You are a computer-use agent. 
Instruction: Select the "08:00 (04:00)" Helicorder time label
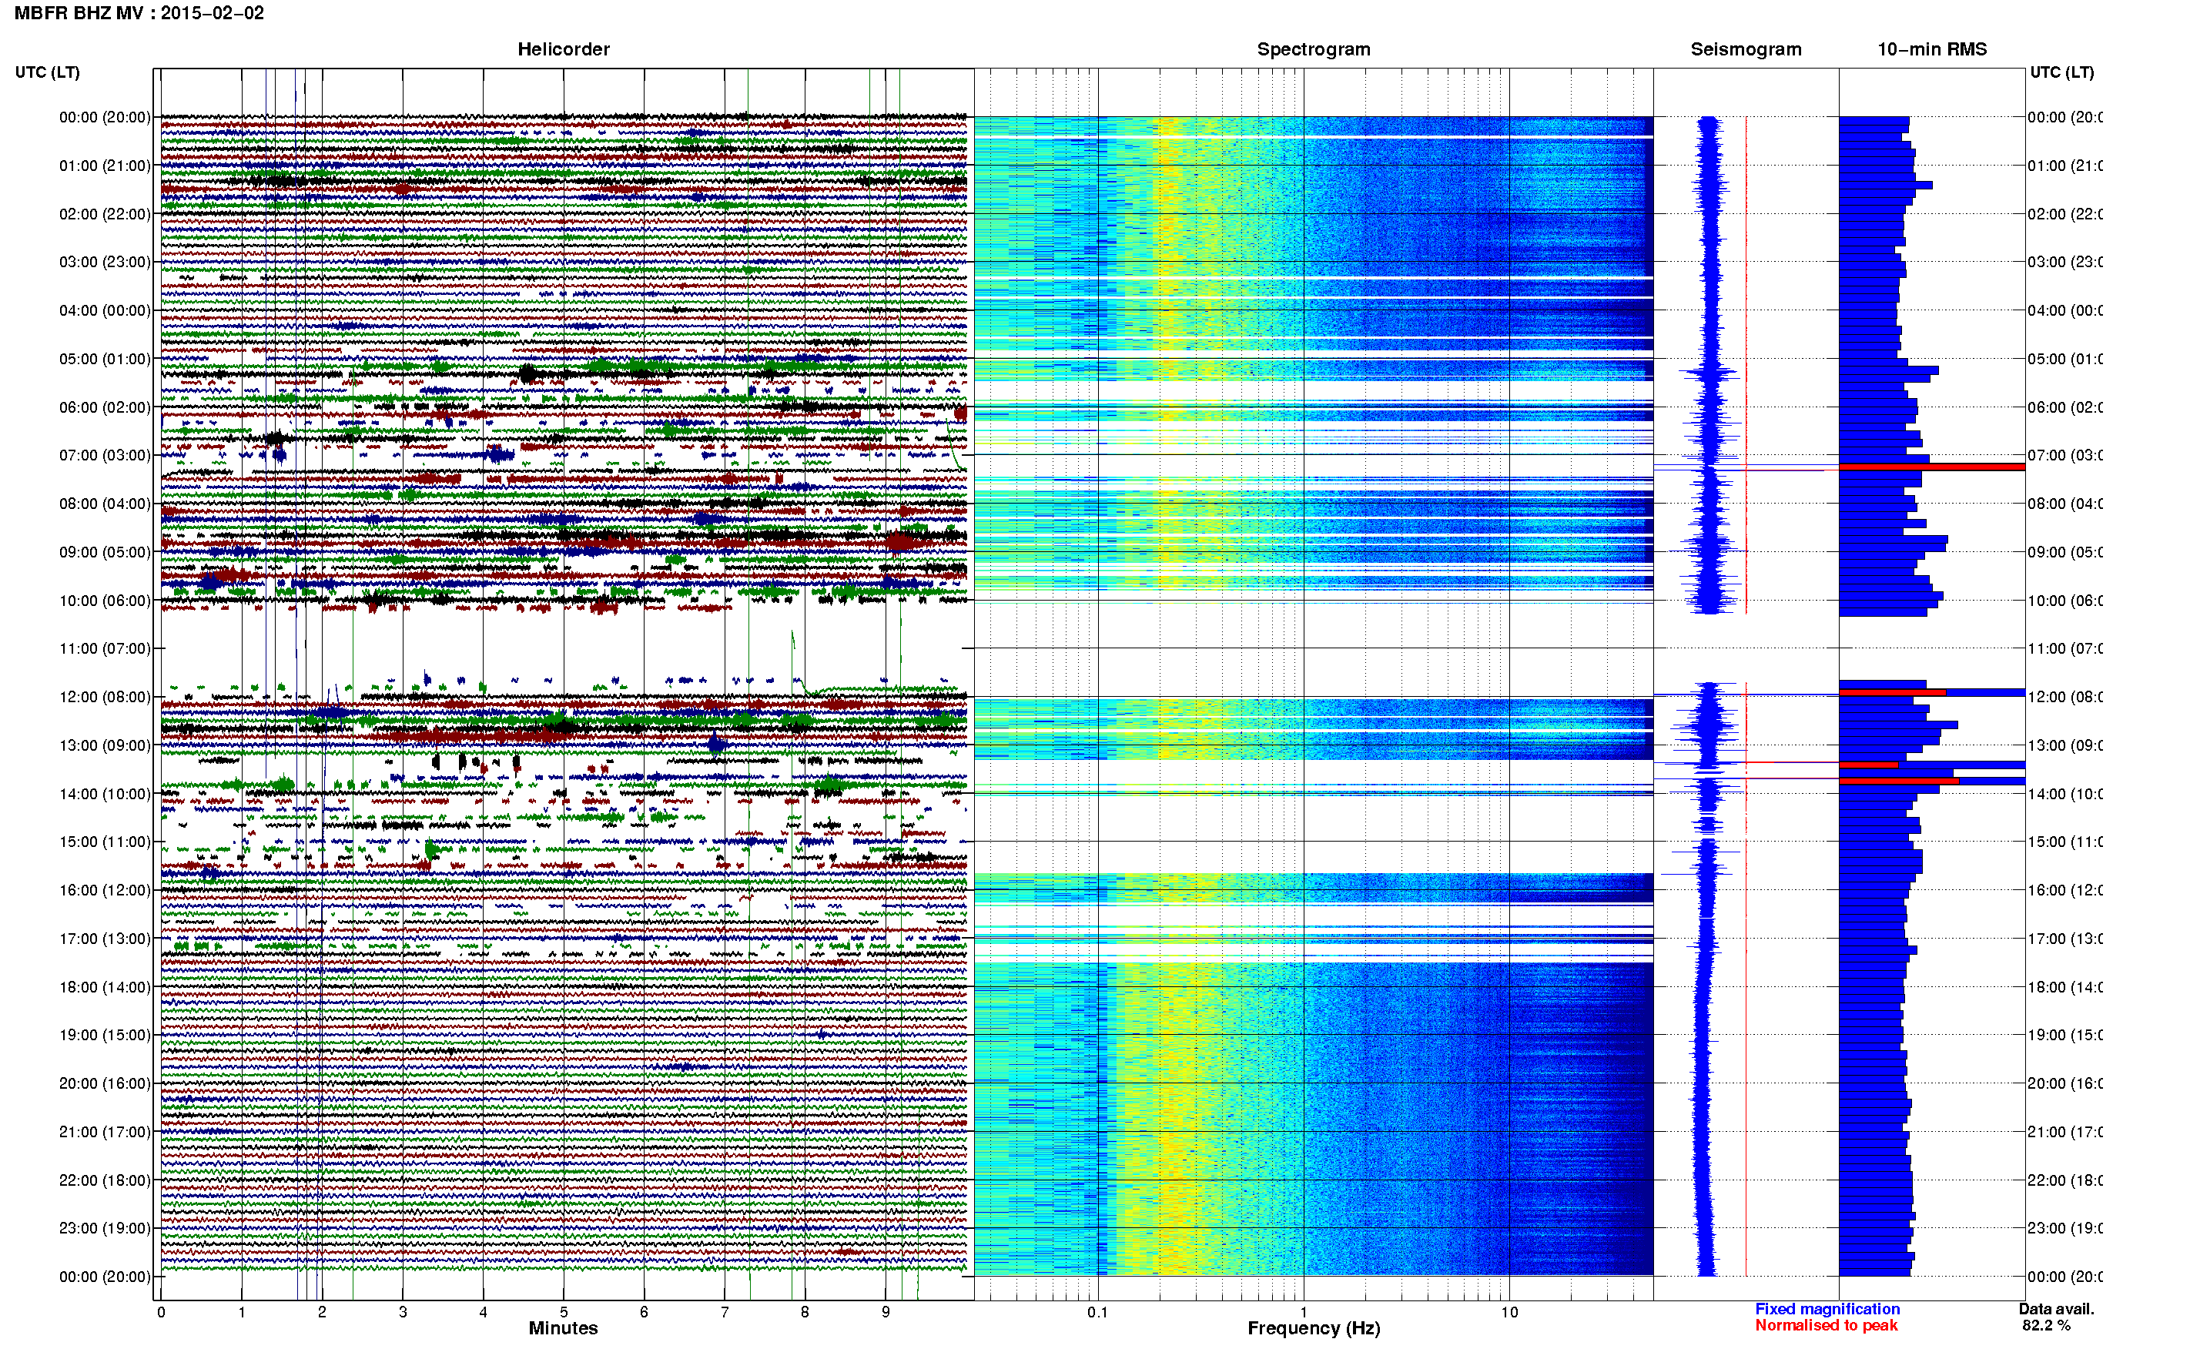[105, 504]
